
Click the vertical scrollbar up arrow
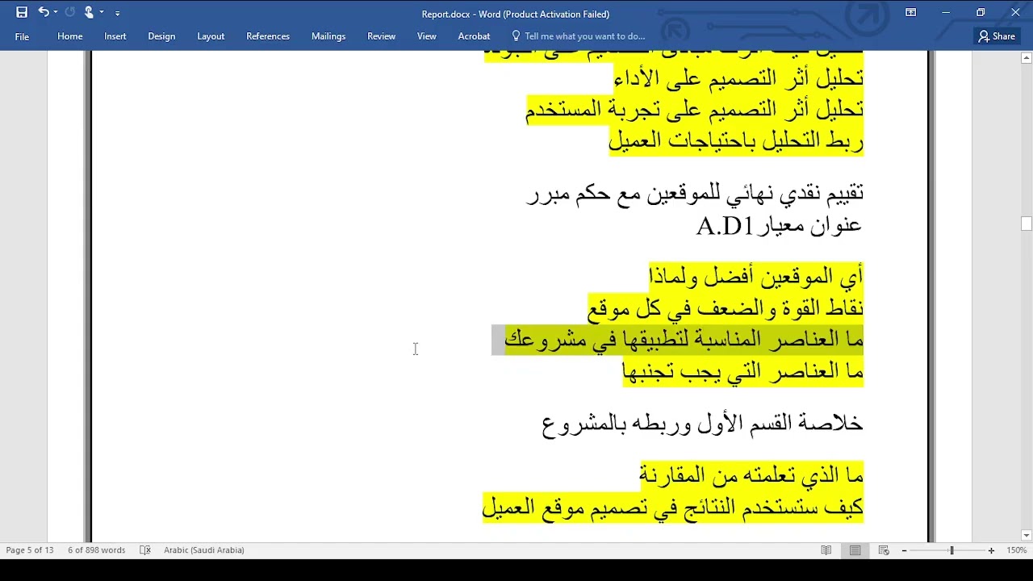(x=1027, y=58)
